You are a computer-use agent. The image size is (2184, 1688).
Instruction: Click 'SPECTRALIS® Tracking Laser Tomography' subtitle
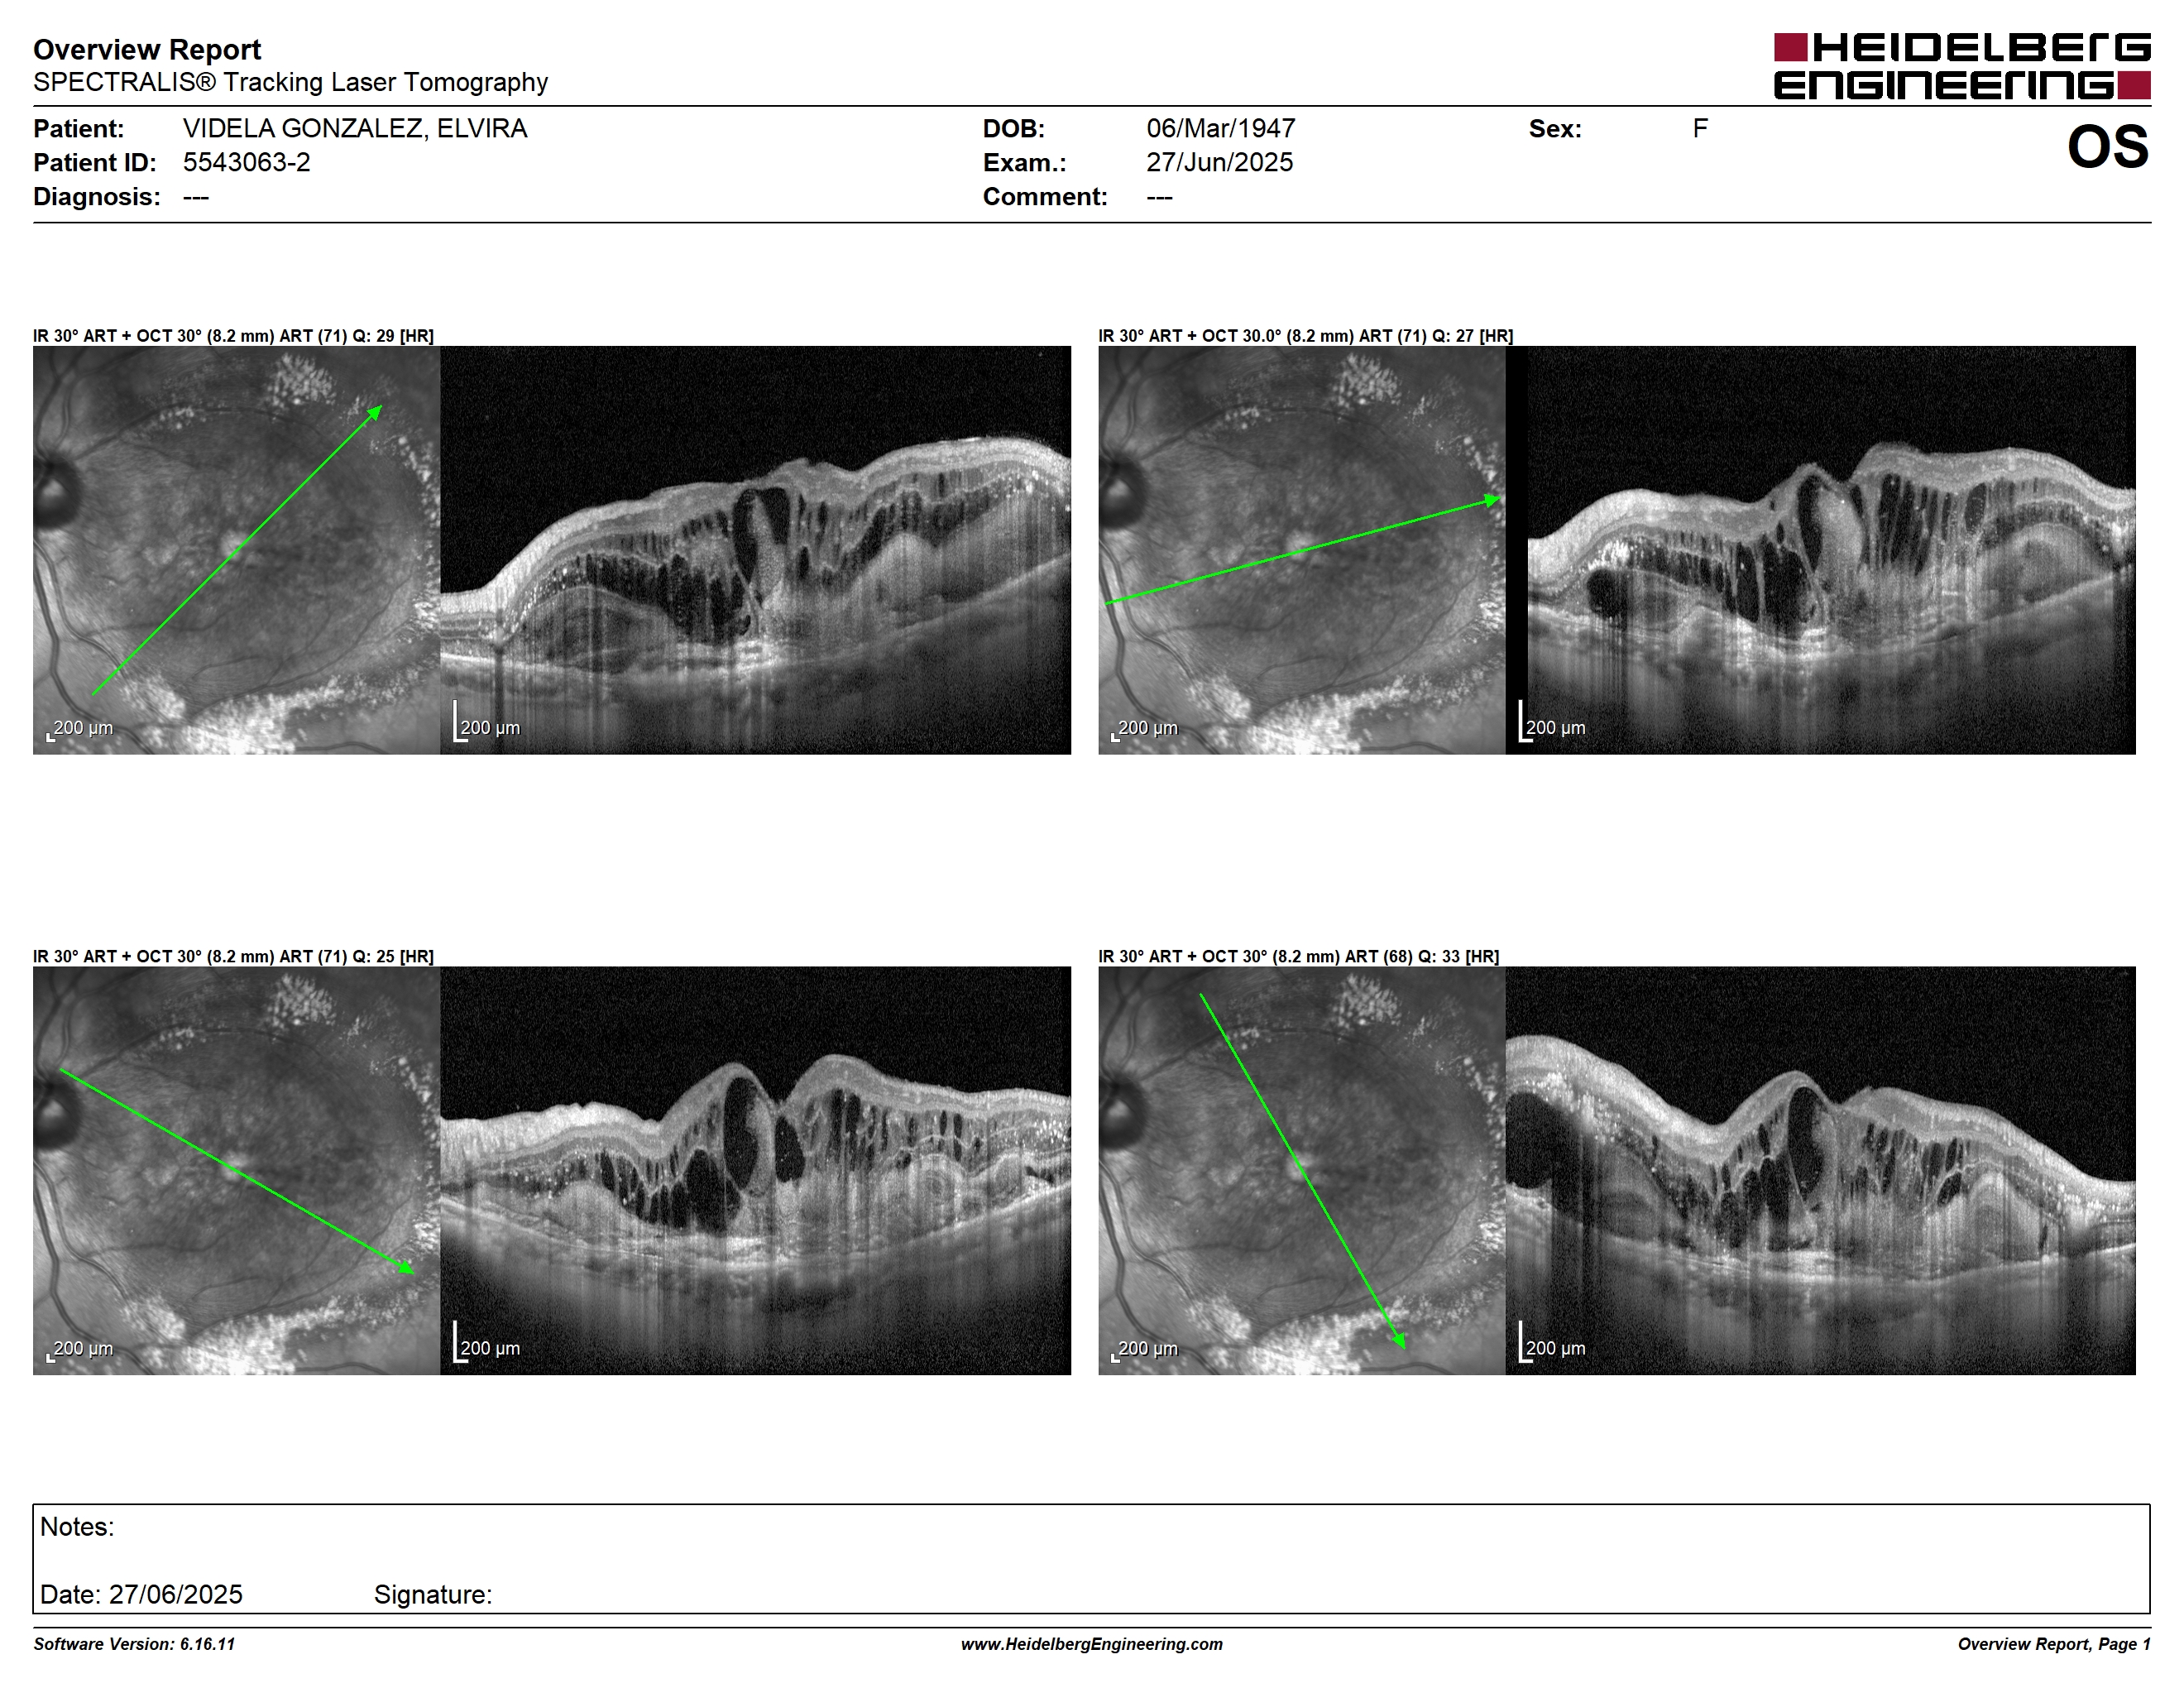point(290,82)
